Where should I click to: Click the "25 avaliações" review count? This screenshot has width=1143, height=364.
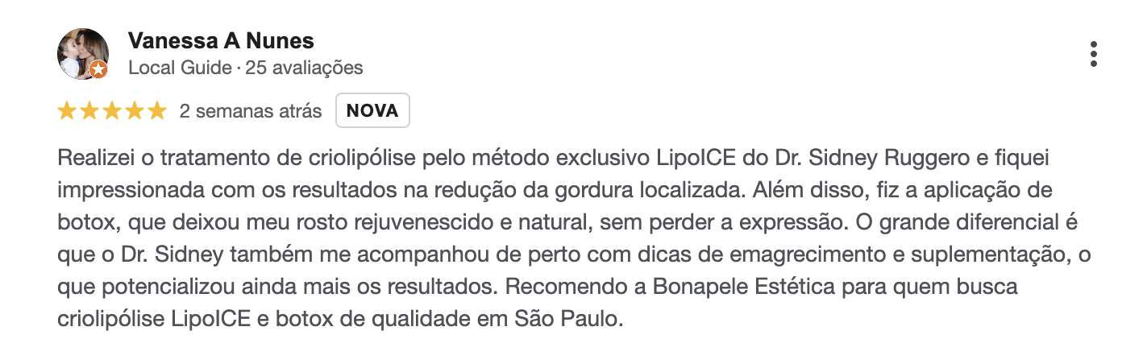(305, 68)
